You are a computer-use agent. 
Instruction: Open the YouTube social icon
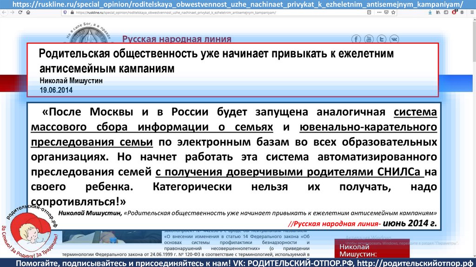click(x=369, y=39)
